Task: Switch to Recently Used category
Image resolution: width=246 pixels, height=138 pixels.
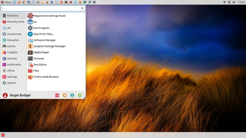Action: pyautogui.click(x=15, y=22)
